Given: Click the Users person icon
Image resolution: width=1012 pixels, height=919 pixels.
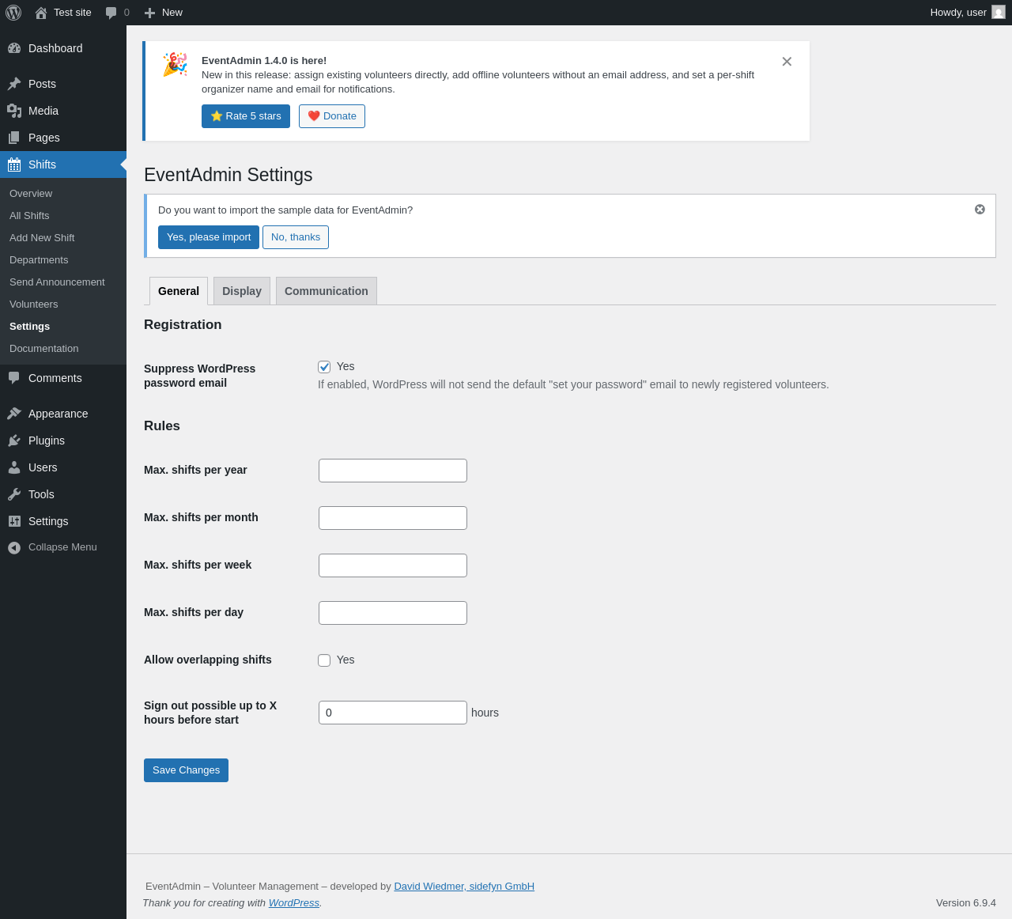Looking at the screenshot, I should click(x=14, y=467).
